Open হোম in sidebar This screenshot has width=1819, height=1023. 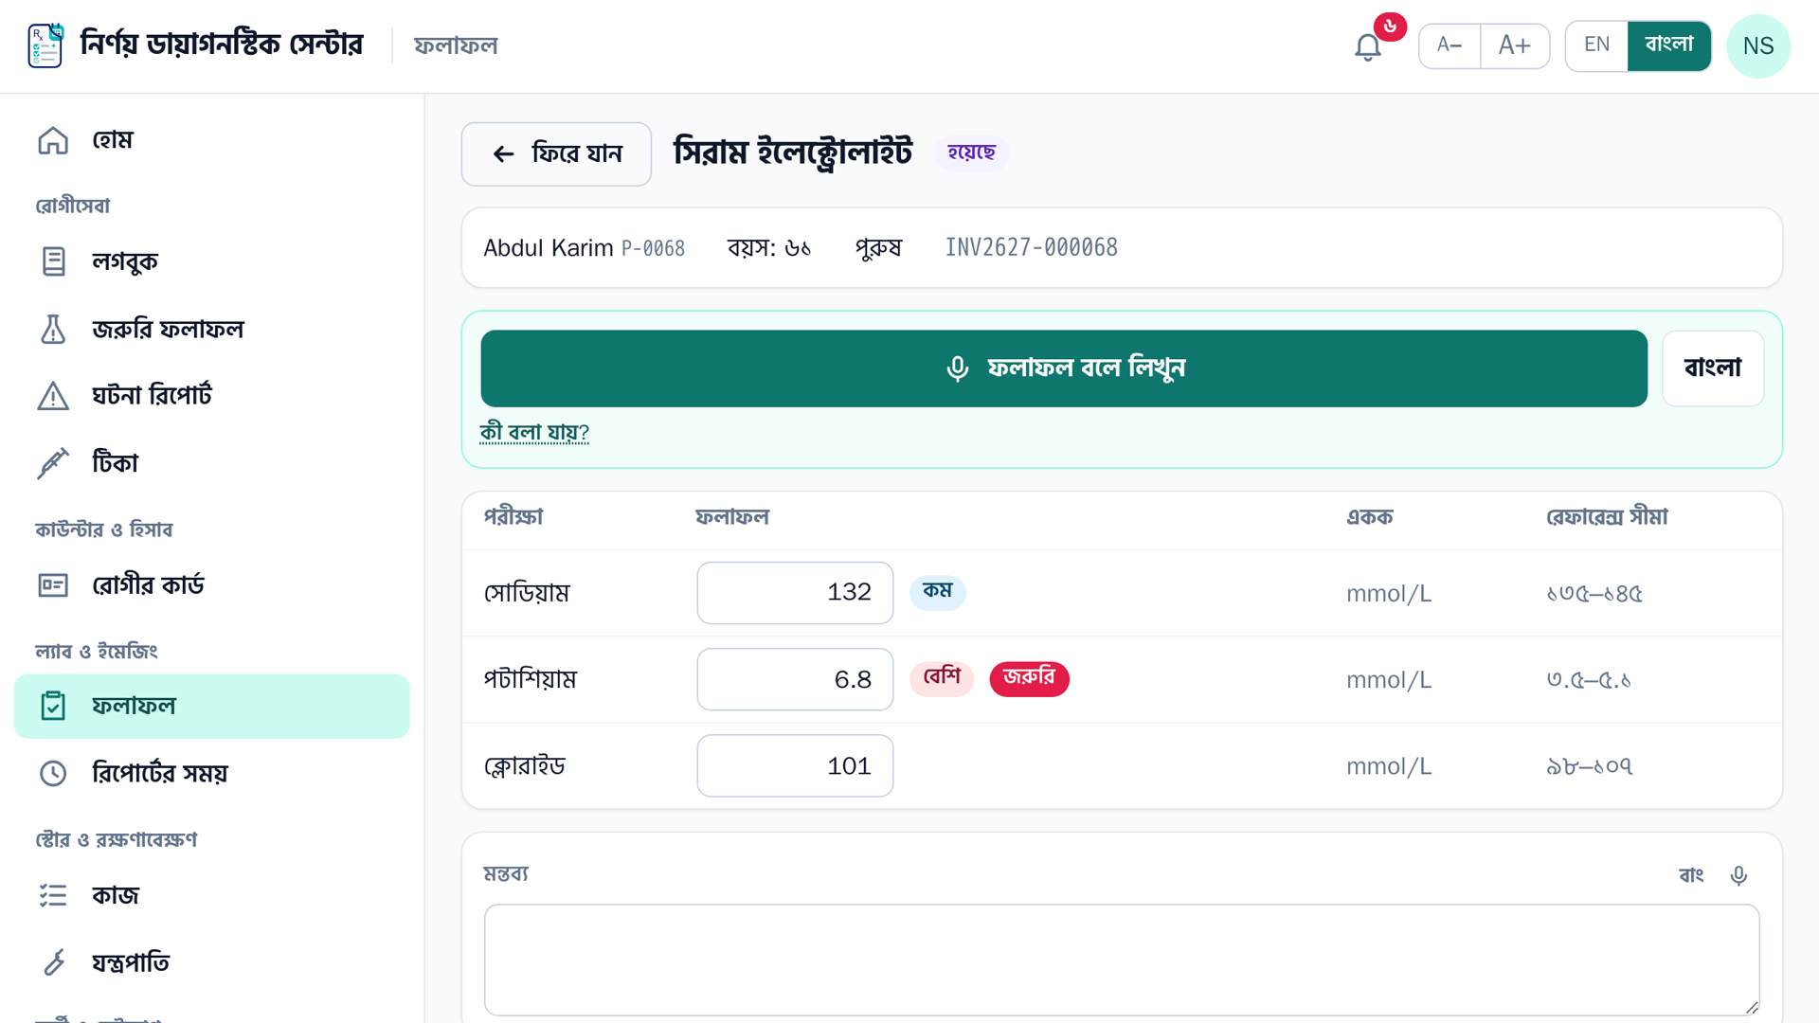tap(211, 140)
